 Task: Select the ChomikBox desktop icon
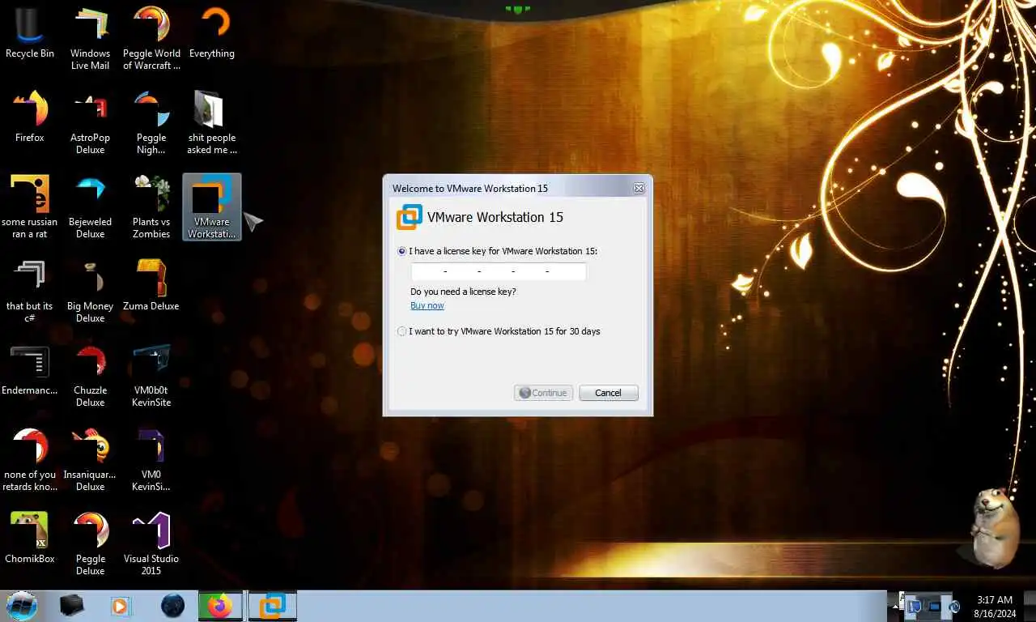point(30,539)
